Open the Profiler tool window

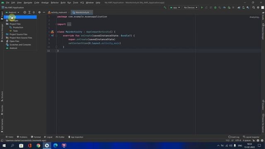click(x=60, y=137)
